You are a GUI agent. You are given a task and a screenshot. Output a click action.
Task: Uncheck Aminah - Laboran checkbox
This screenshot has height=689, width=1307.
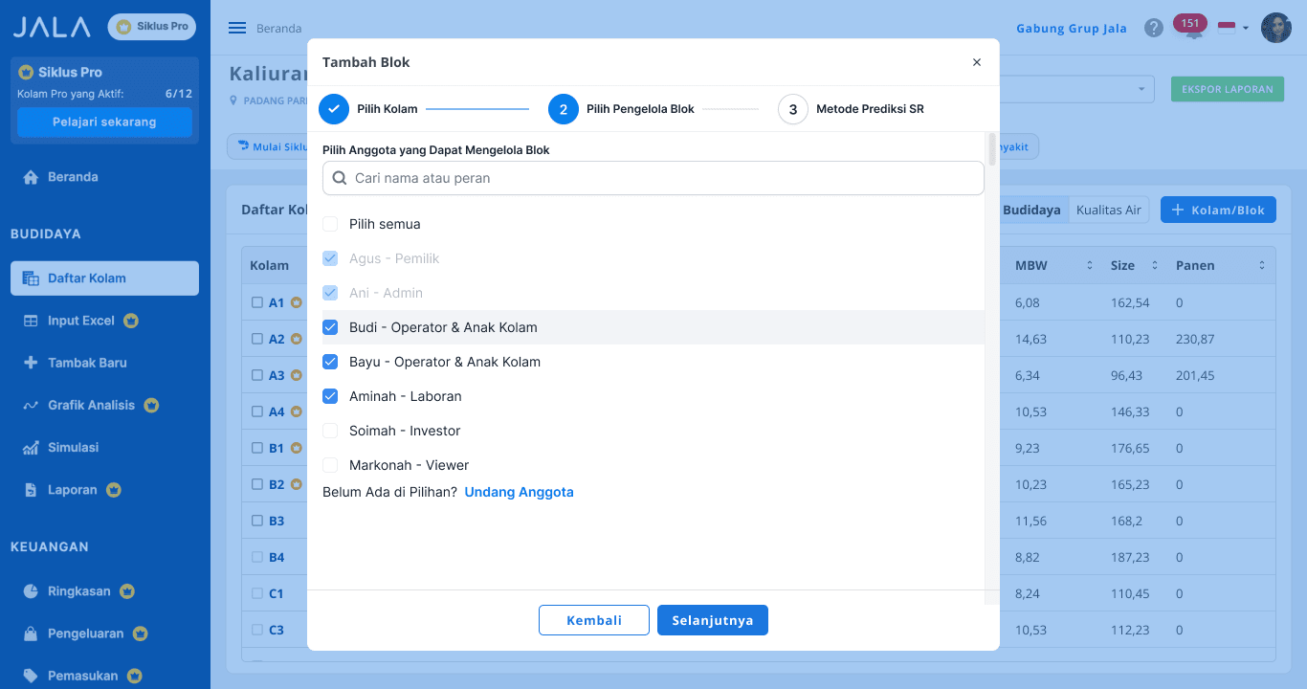pyautogui.click(x=330, y=396)
